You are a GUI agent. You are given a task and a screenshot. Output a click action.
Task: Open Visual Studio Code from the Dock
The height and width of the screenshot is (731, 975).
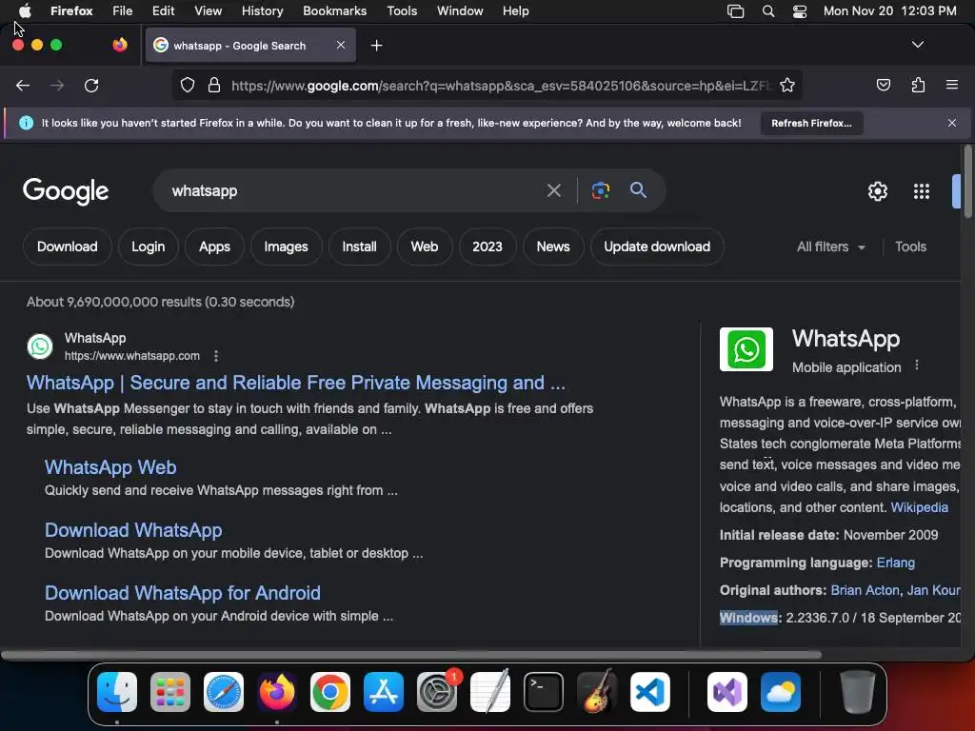pyautogui.click(x=650, y=692)
